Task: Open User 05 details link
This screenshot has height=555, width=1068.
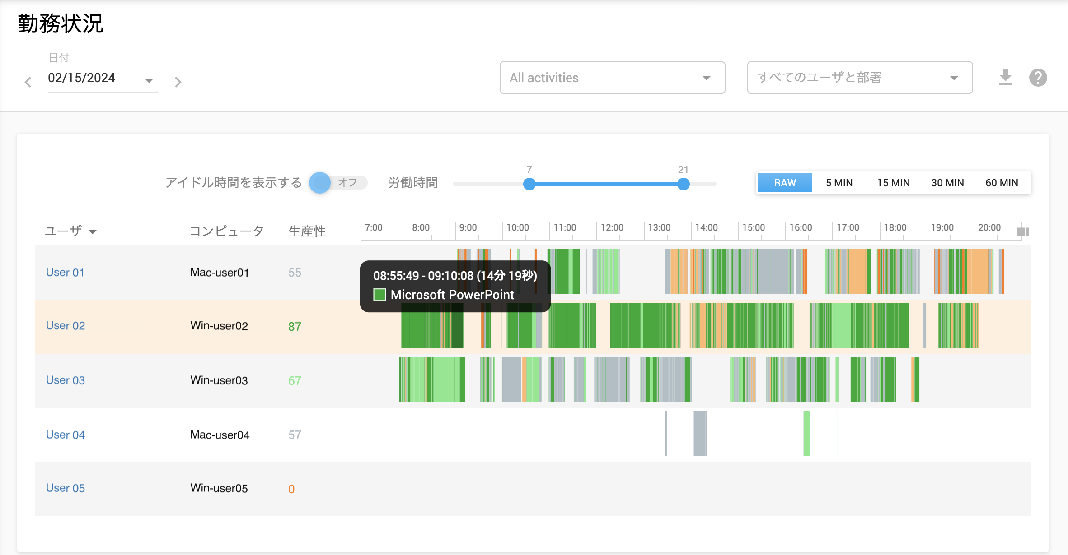Action: click(x=65, y=488)
